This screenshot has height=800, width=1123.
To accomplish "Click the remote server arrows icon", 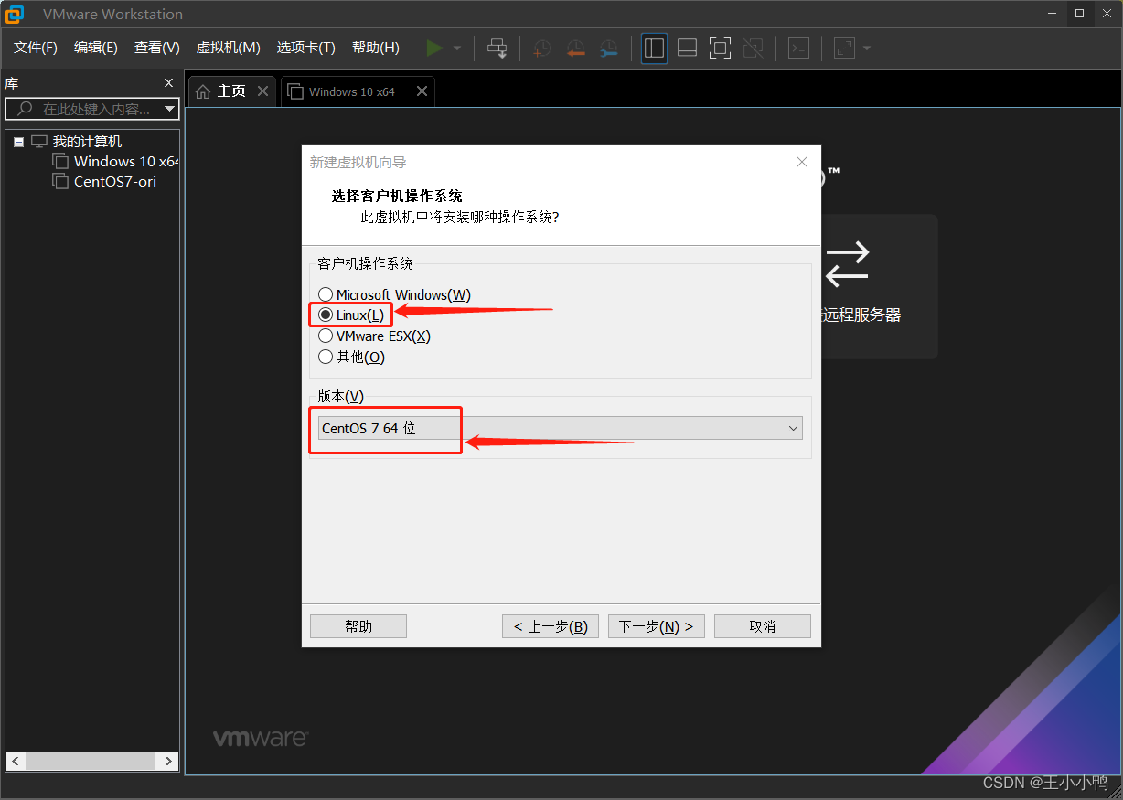I will point(847,263).
